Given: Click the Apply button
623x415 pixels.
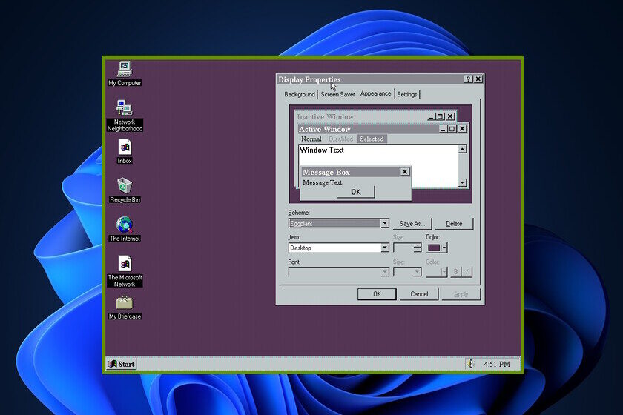Looking at the screenshot, I should click(x=461, y=294).
